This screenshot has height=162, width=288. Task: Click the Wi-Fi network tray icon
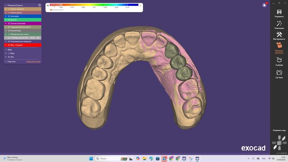coord(270,158)
